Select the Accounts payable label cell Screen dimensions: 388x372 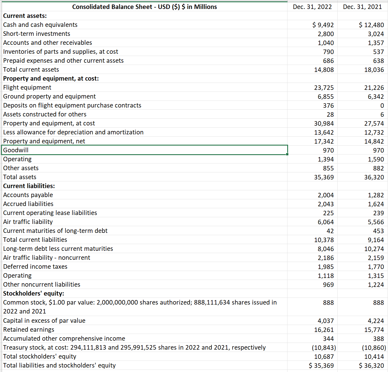pos(28,195)
